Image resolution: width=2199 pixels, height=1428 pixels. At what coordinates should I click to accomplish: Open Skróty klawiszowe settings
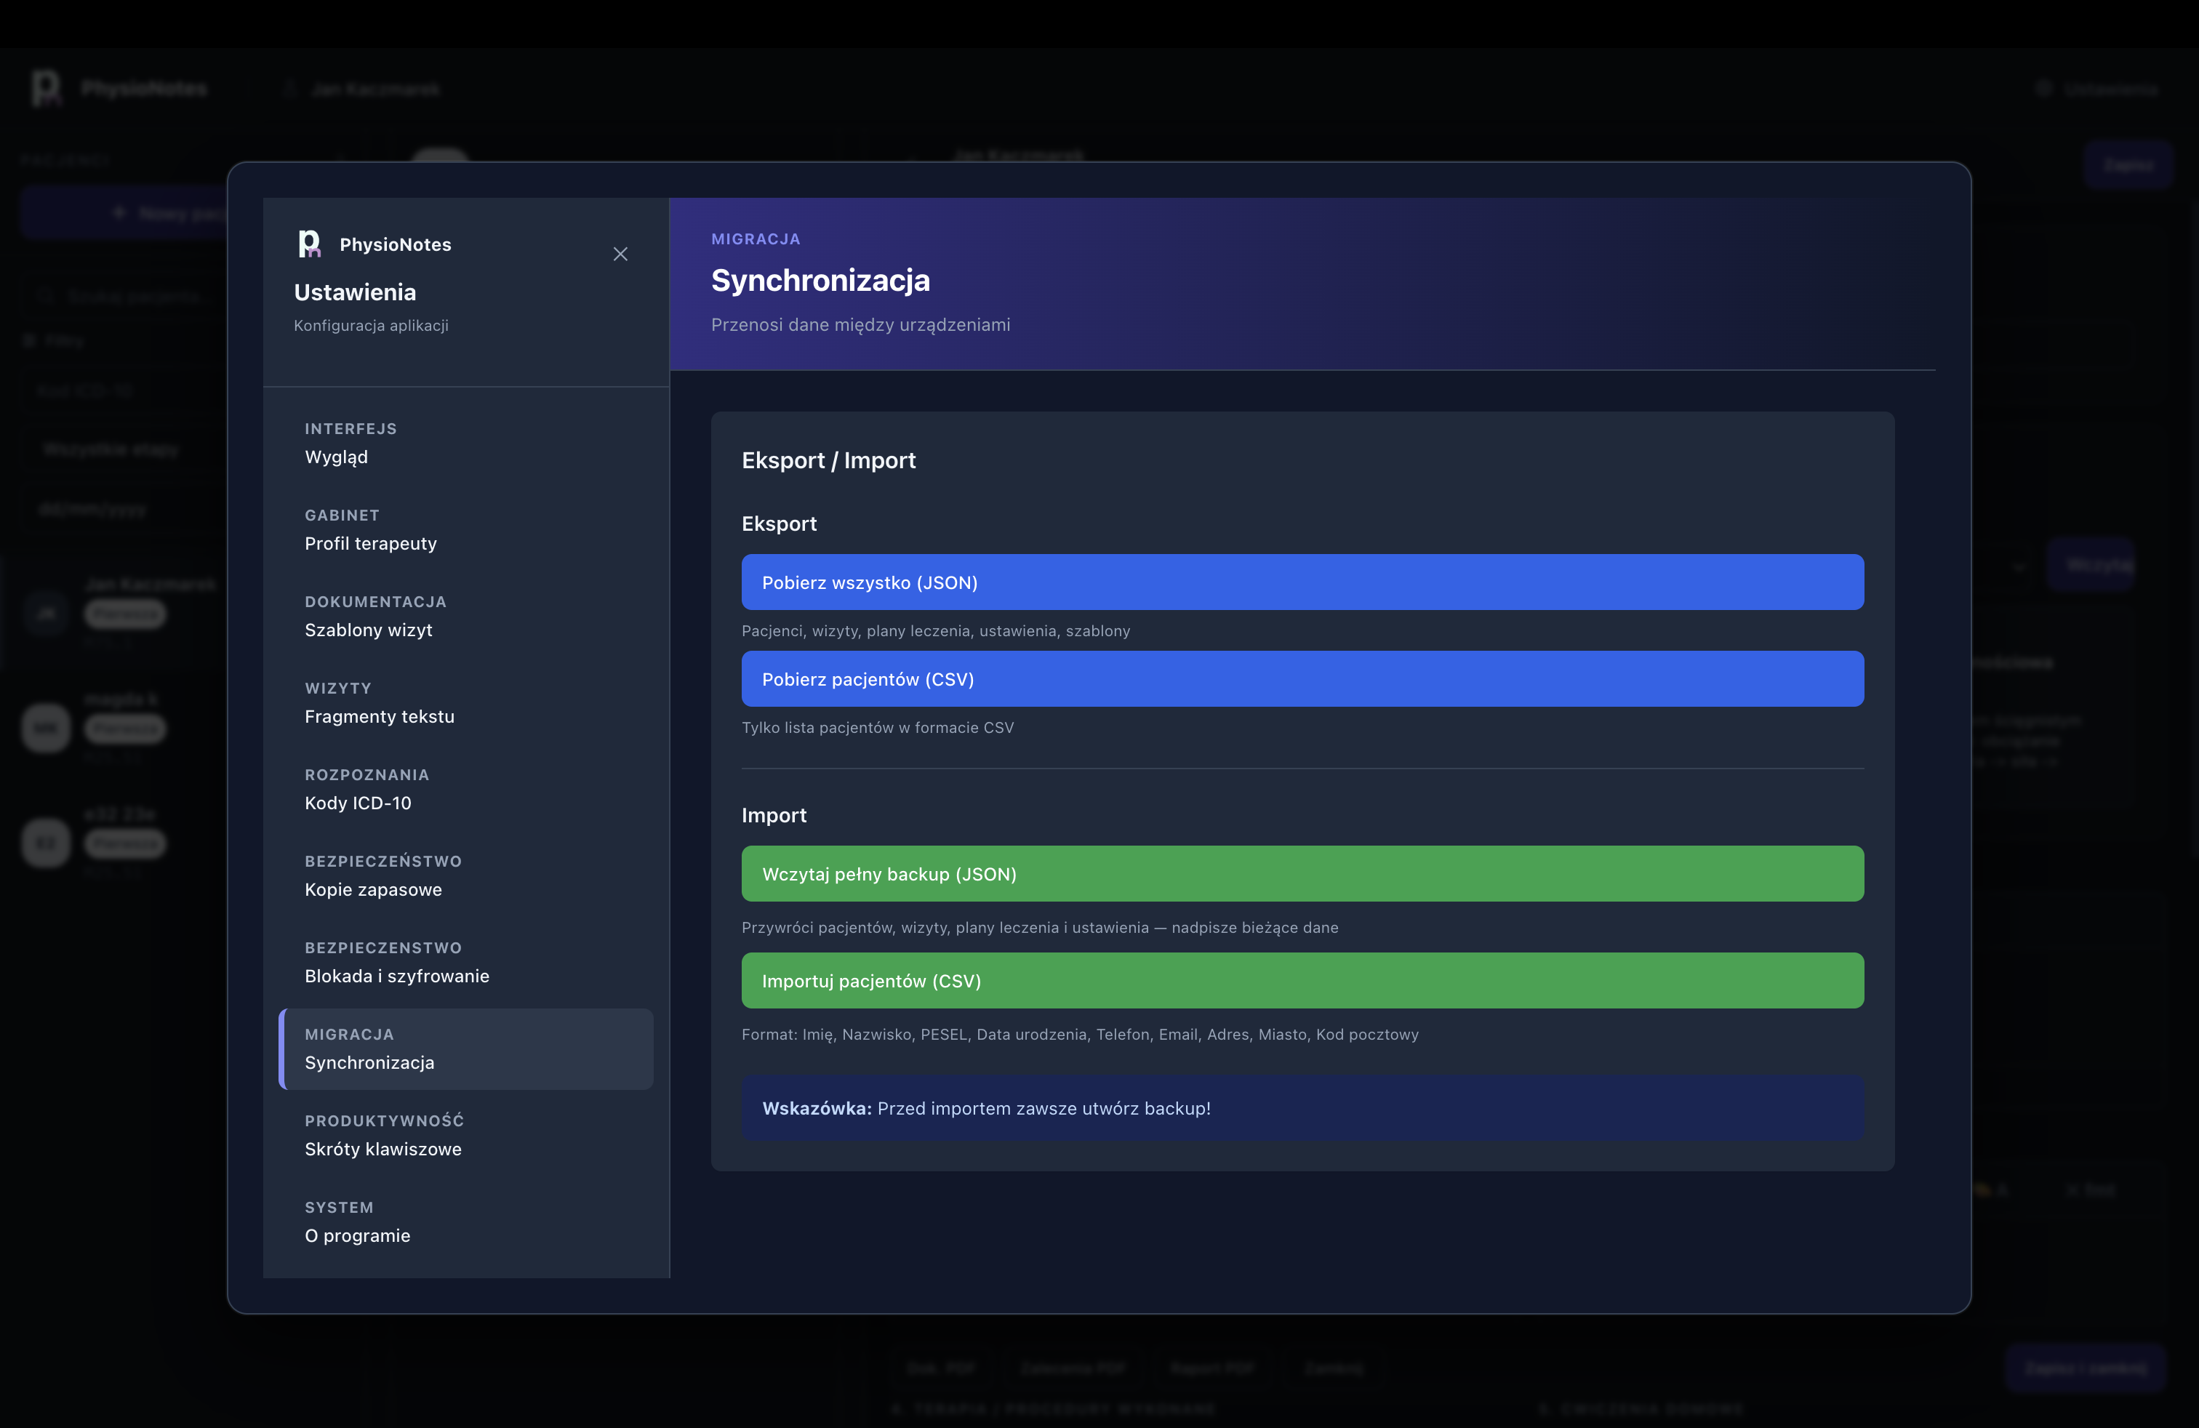click(x=465, y=1135)
